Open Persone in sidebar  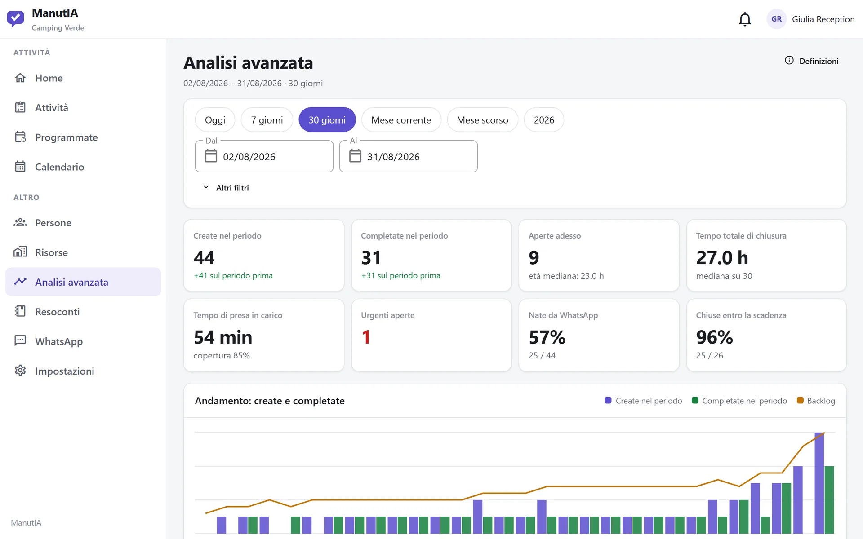(83, 223)
